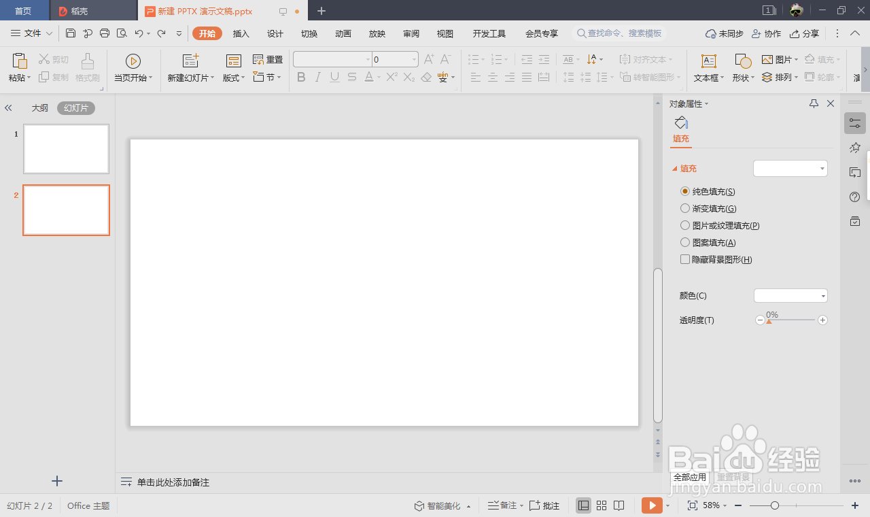Click the Reset Background button
870x517 pixels.
tap(733, 478)
